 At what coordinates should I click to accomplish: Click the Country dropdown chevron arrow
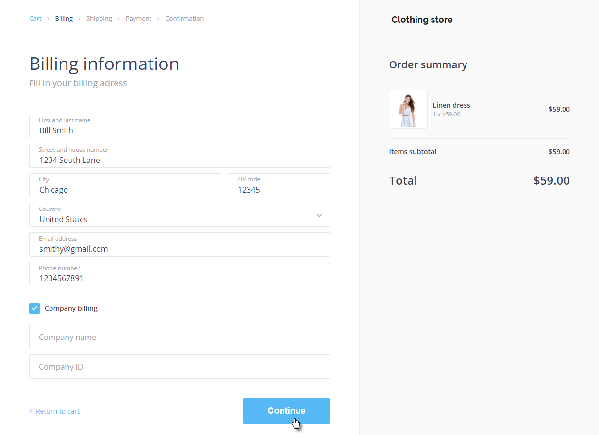[x=319, y=215]
